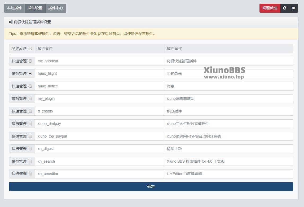Click the xn_umeditor directory field
This screenshot has height=207, width=304.
[99, 174]
